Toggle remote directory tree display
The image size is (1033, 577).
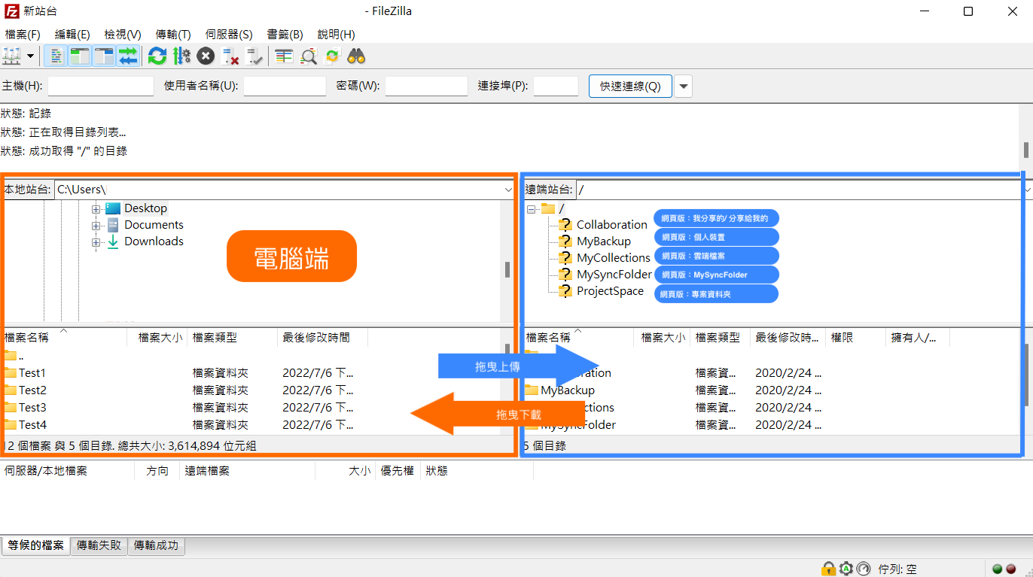click(x=104, y=56)
